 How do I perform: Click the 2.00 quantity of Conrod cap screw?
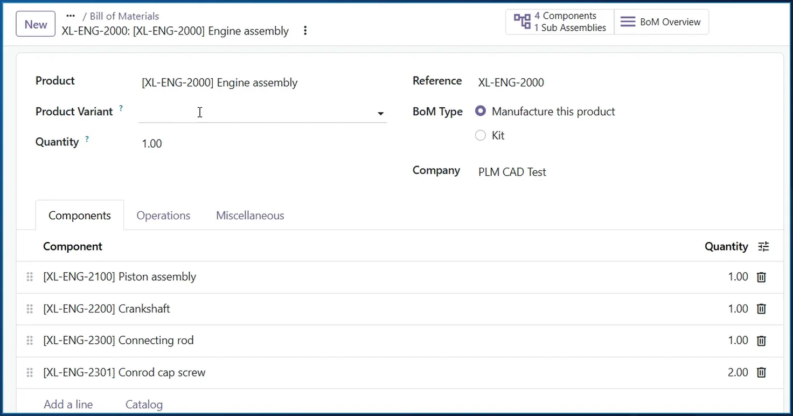[x=738, y=372]
